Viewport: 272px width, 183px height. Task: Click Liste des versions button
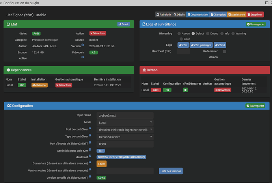(x=171, y=171)
